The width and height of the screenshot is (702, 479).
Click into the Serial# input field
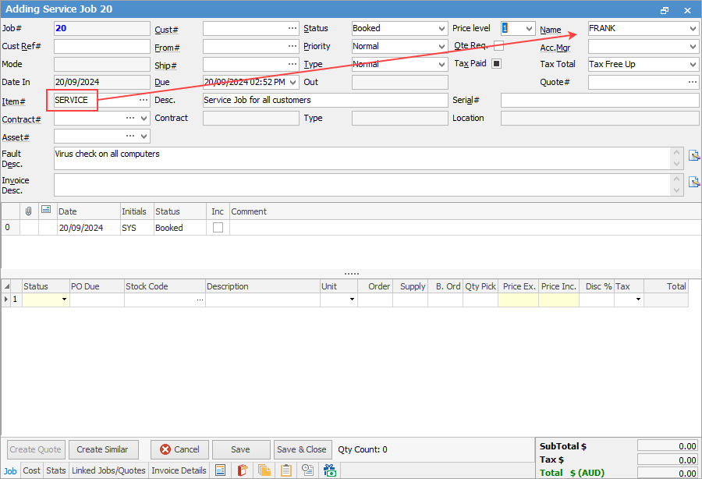(597, 101)
